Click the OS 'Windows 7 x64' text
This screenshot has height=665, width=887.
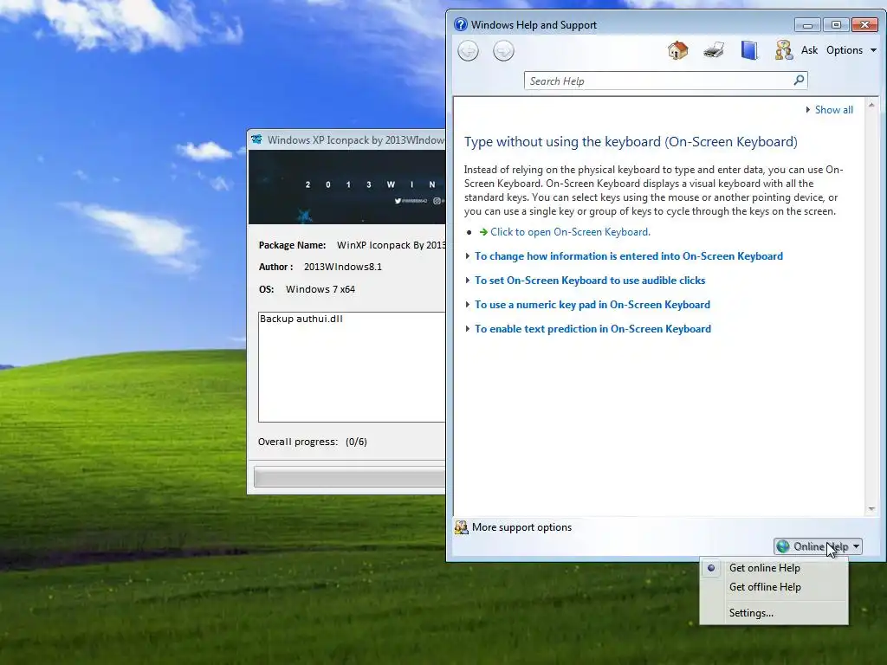click(x=320, y=289)
